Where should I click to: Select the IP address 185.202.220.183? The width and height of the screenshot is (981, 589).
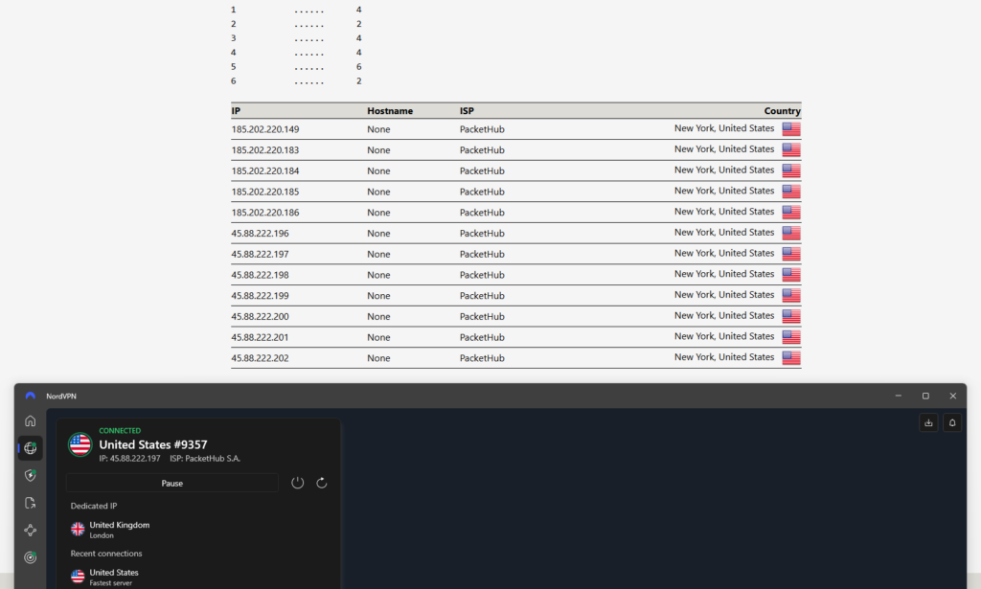tap(265, 150)
